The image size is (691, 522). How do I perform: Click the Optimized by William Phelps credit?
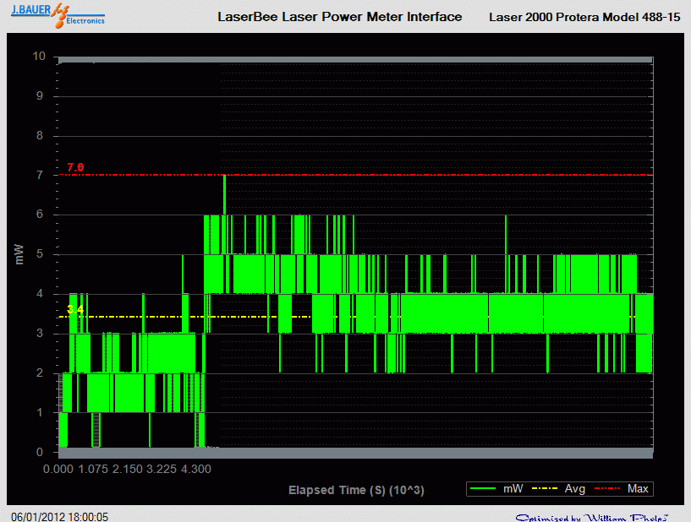click(595, 514)
